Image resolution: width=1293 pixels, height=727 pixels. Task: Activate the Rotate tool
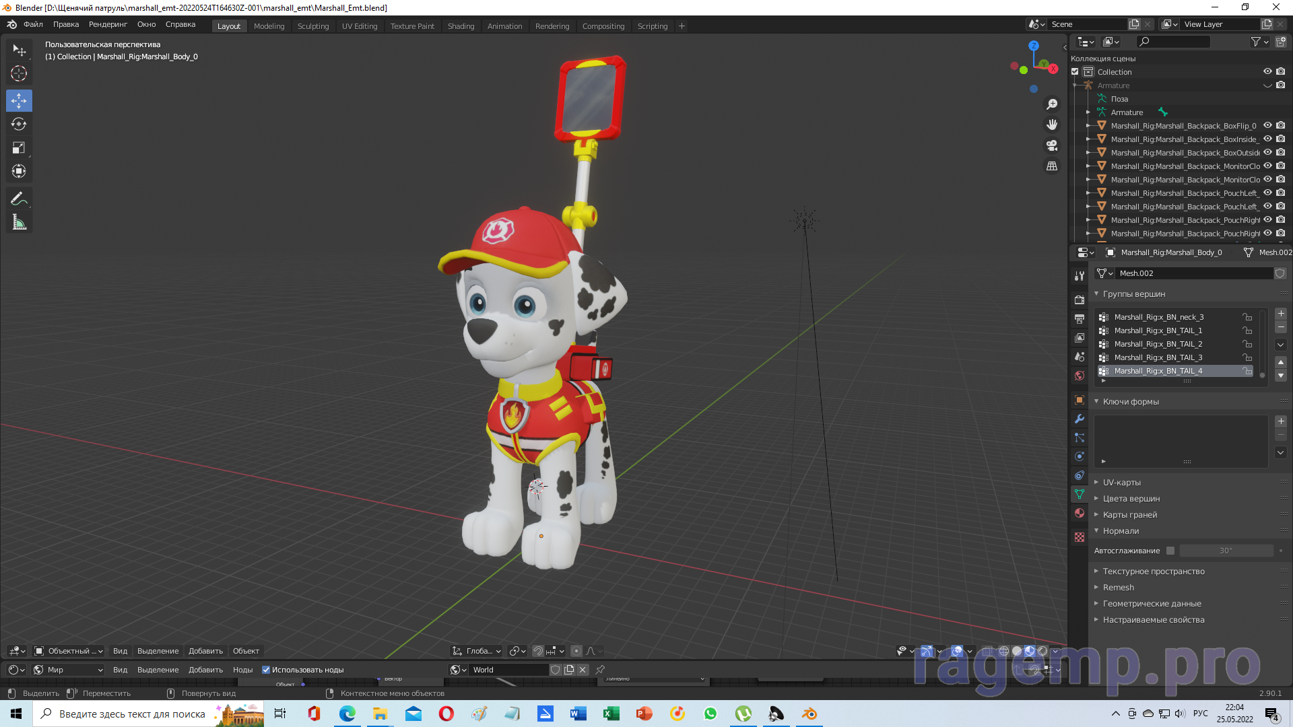[19, 124]
